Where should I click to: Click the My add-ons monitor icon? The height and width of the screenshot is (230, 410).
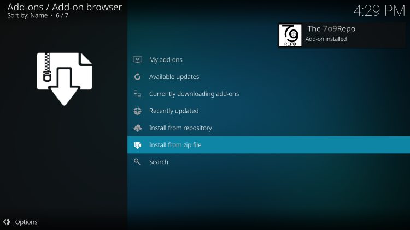pos(138,60)
